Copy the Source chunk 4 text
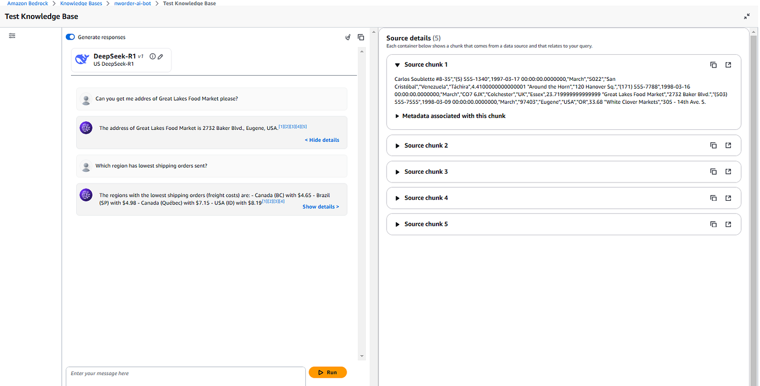 click(714, 198)
